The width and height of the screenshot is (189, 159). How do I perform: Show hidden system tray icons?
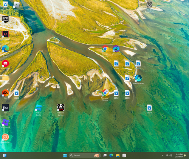[x=163, y=156]
